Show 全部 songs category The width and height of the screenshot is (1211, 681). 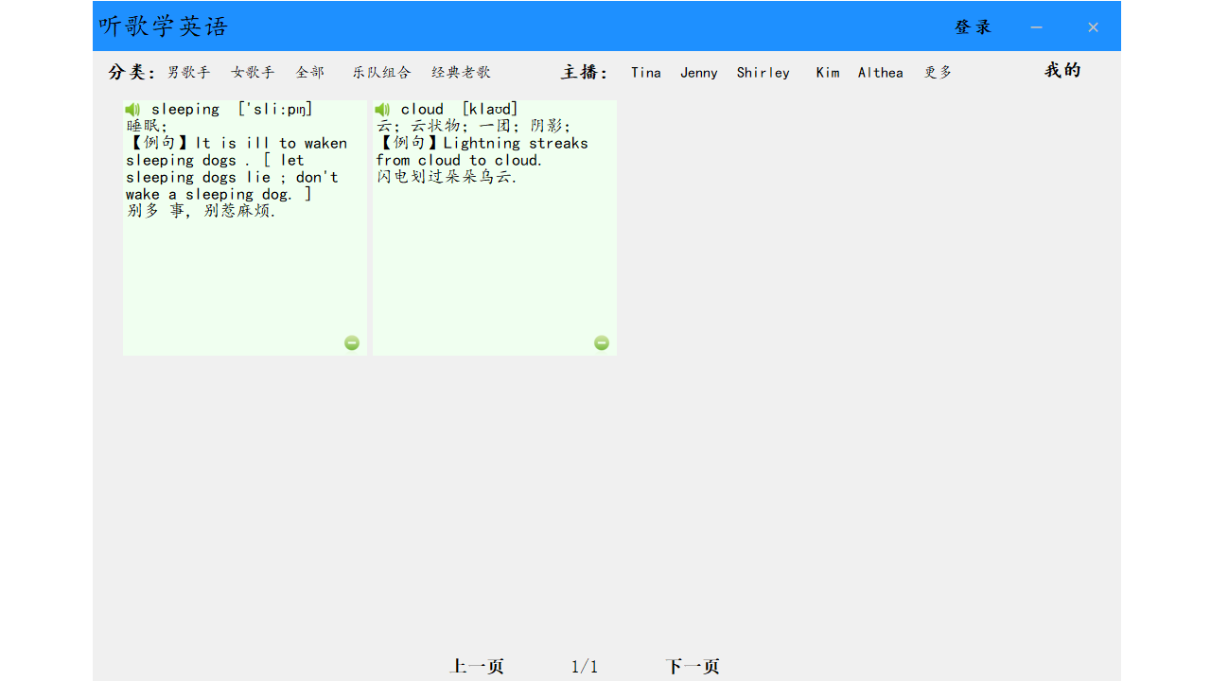(309, 73)
